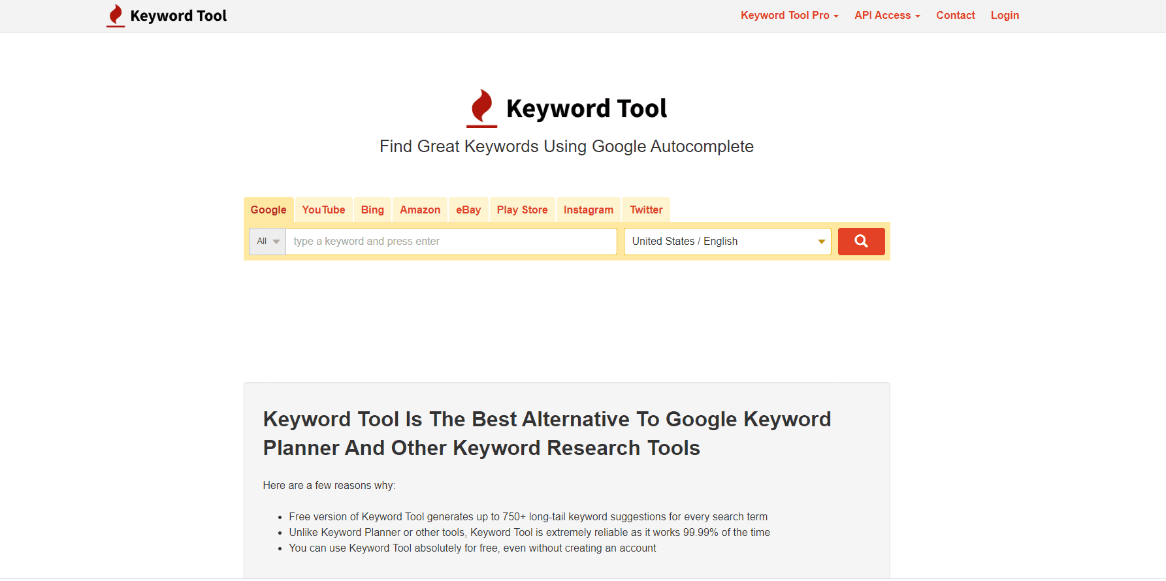
Task: Click the large red flame logo
Action: [482, 108]
